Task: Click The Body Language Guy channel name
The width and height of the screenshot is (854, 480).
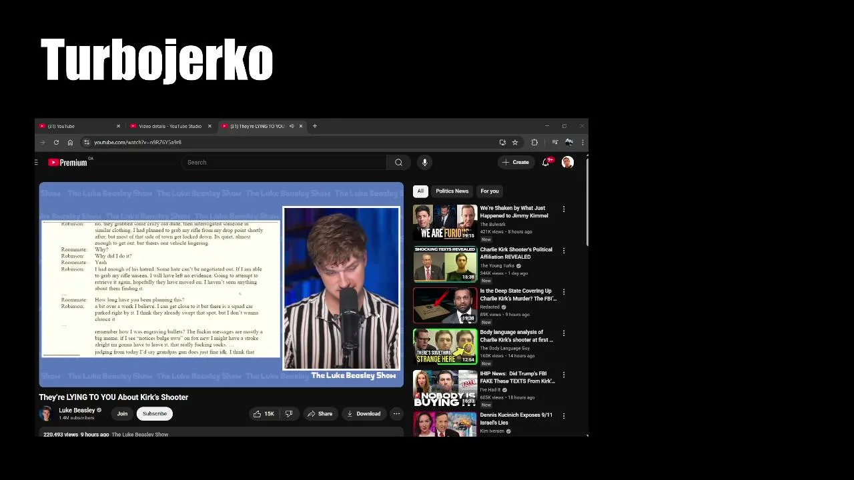Action: (505, 349)
